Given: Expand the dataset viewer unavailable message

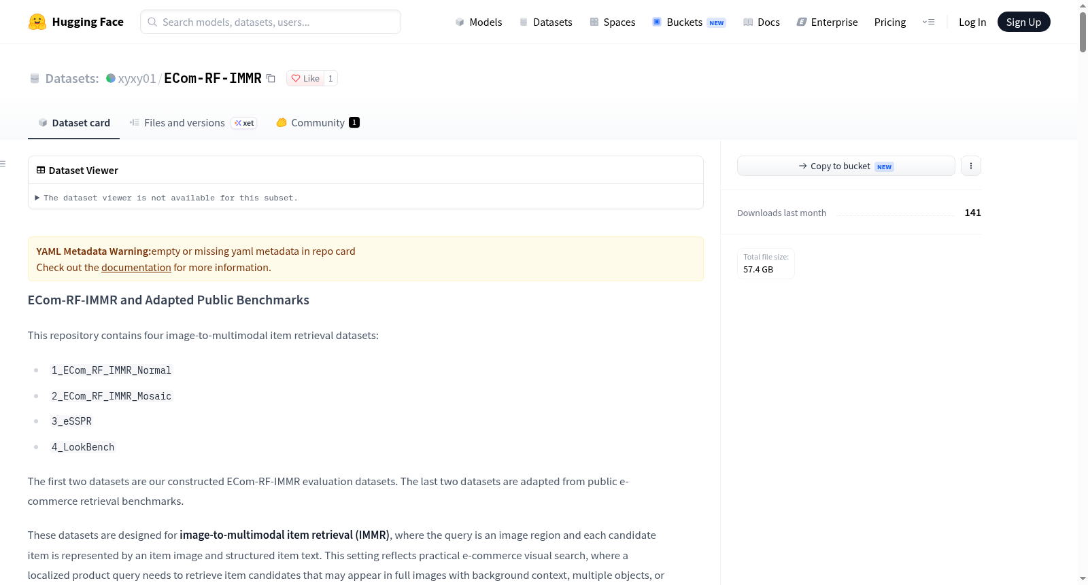Looking at the screenshot, I should (x=167, y=198).
